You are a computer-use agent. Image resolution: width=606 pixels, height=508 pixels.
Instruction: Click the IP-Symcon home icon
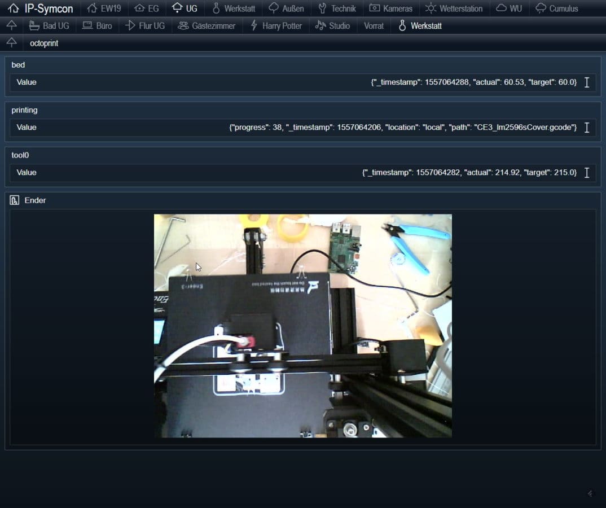[14, 8]
